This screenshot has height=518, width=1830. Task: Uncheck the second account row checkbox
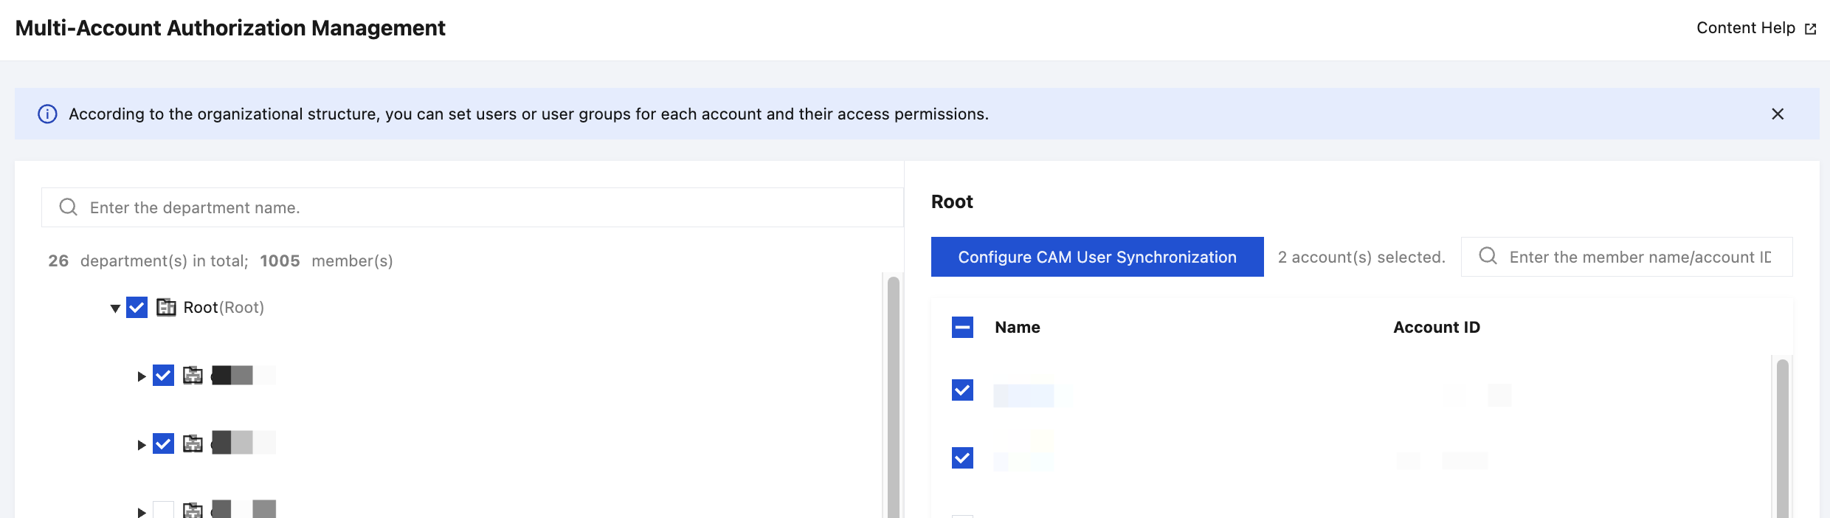pos(963,457)
